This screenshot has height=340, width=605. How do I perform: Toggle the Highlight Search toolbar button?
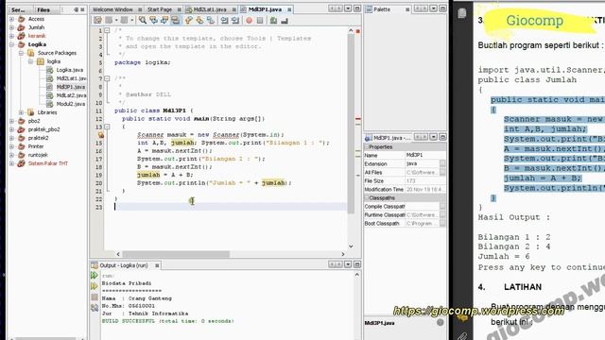175,20
